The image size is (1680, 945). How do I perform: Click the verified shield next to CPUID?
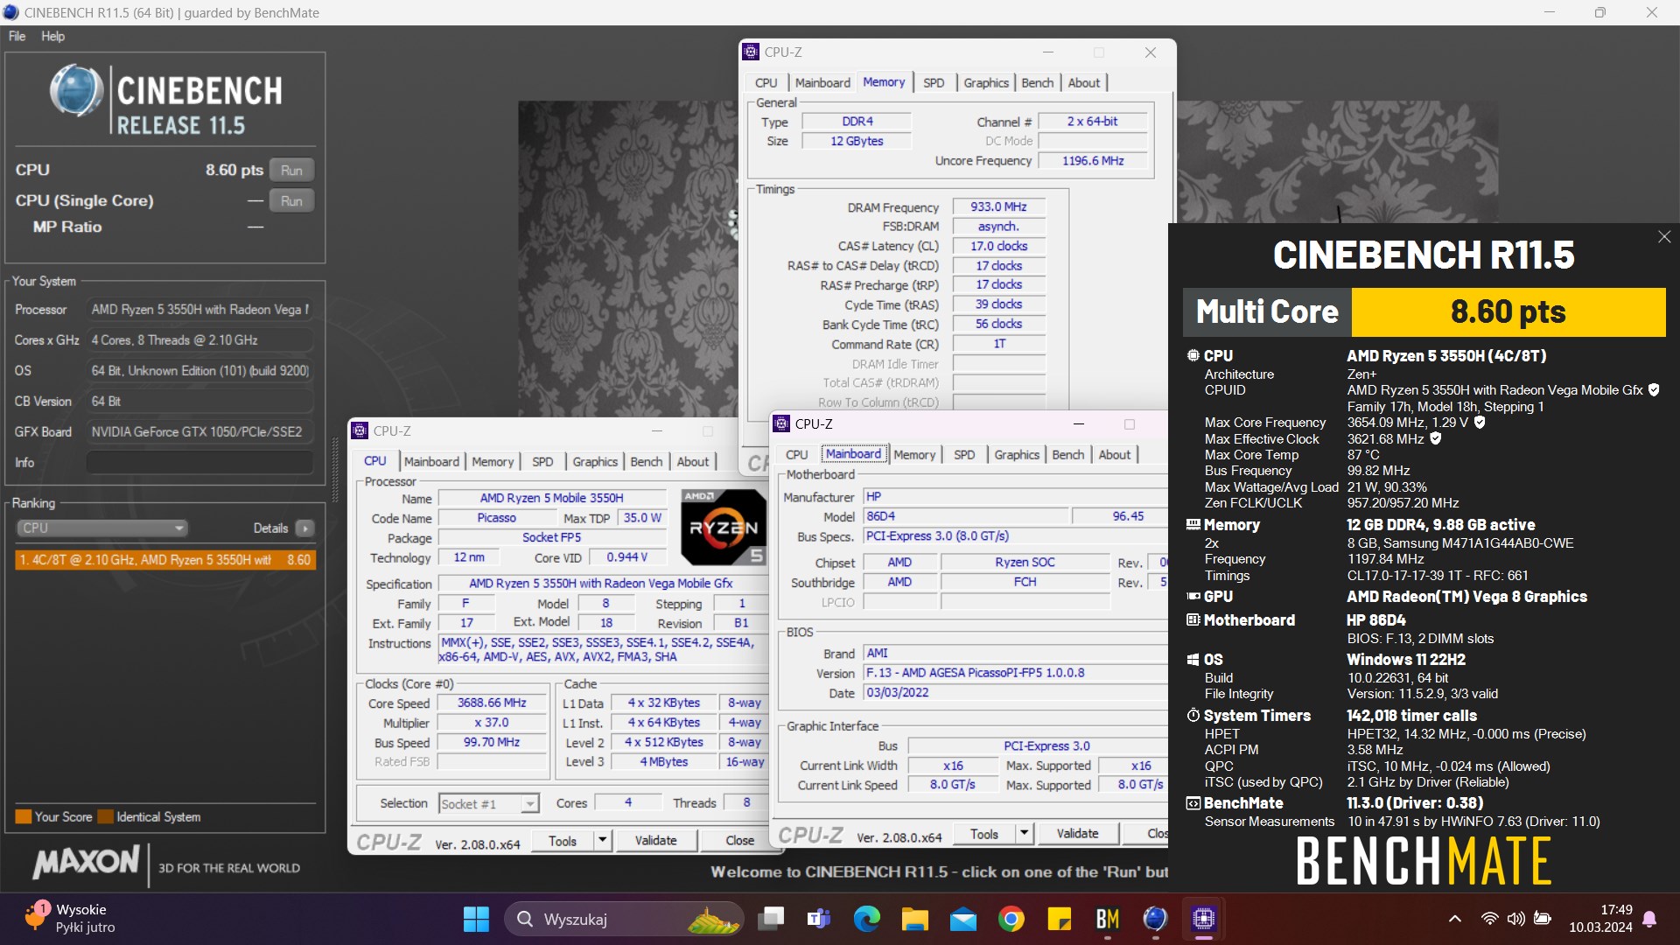(x=1654, y=390)
